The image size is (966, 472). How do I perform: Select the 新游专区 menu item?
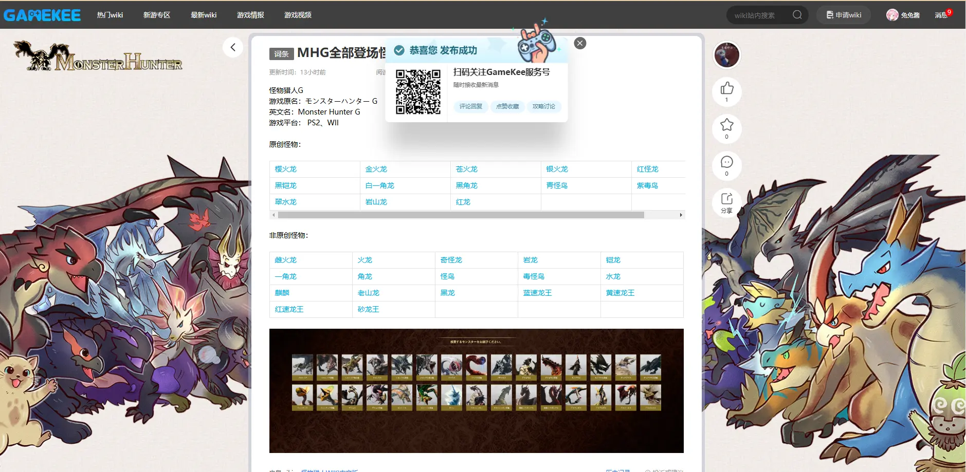click(157, 15)
